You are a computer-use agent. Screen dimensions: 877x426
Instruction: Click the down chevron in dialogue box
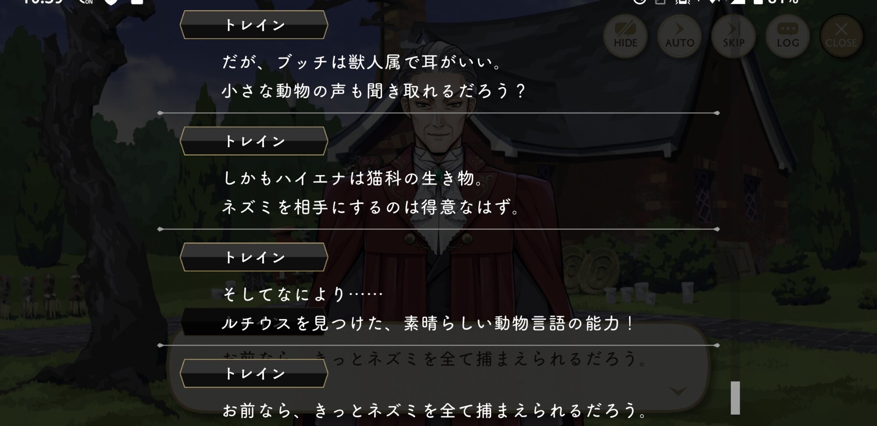tap(678, 391)
